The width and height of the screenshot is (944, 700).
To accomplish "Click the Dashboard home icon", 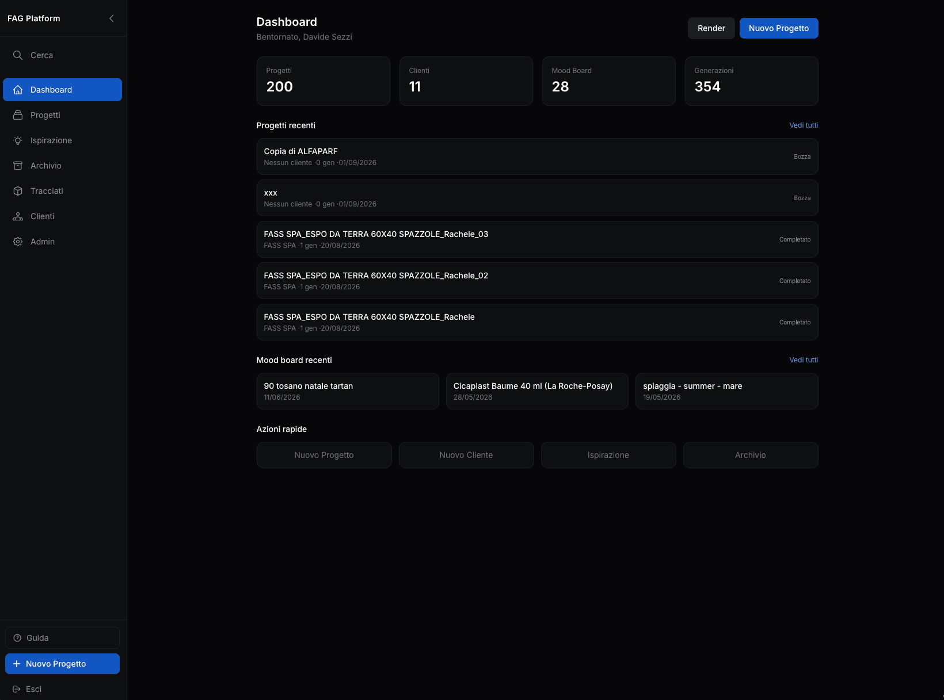I will [x=18, y=90].
